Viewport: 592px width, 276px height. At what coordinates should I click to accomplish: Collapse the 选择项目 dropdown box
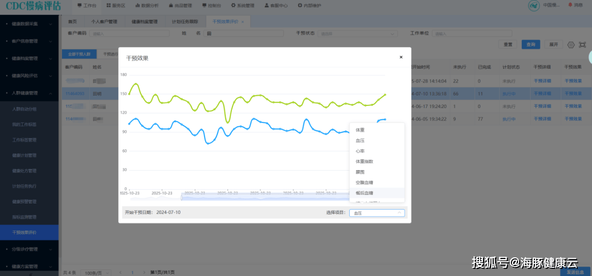[377, 213]
